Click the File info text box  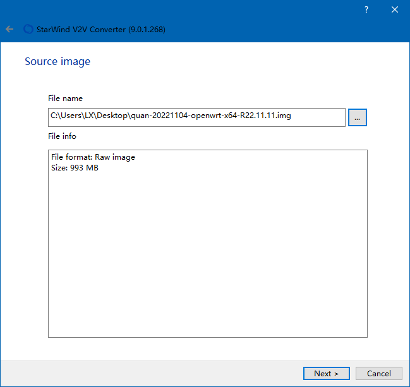208,244
